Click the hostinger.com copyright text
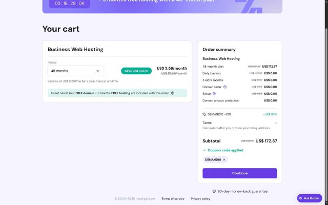 click(135, 198)
